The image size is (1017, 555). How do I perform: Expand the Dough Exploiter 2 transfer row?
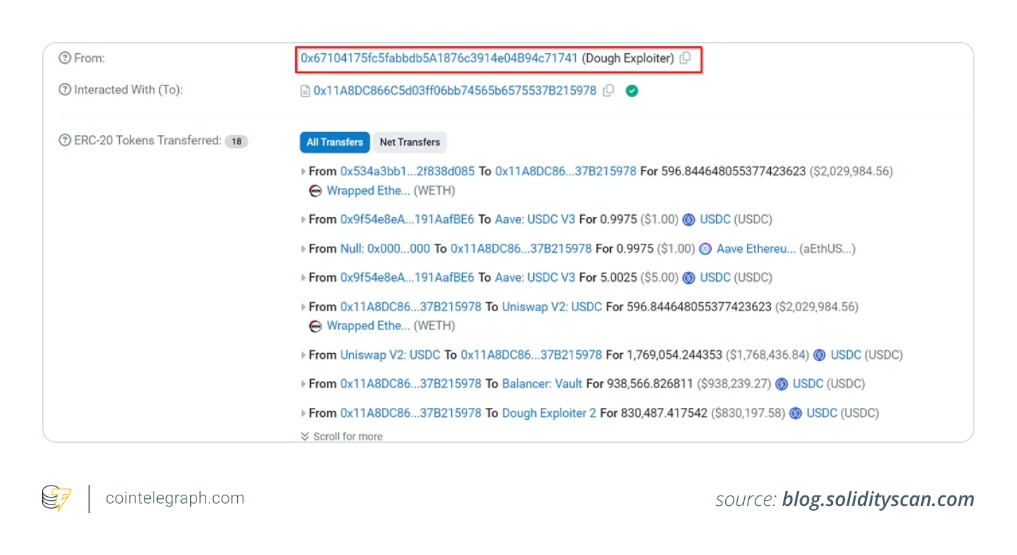304,413
